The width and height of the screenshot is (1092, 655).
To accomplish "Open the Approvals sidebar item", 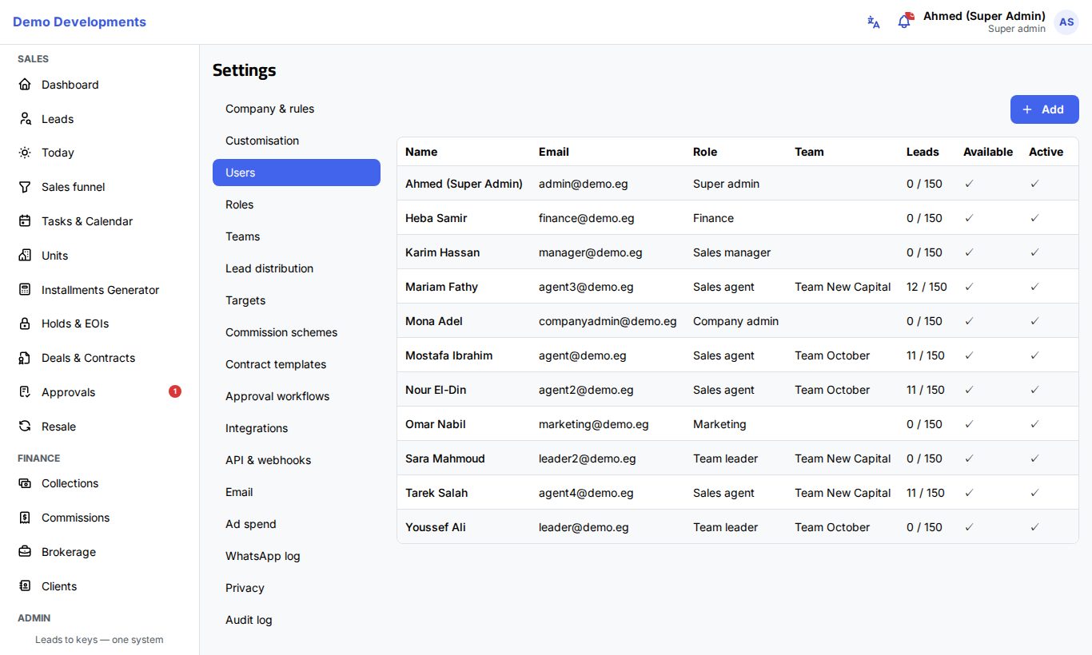I will pos(99,392).
